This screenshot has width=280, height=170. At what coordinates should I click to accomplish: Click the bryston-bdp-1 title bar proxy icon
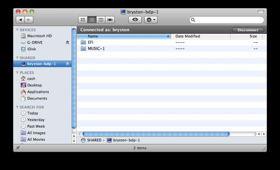coord(123,12)
